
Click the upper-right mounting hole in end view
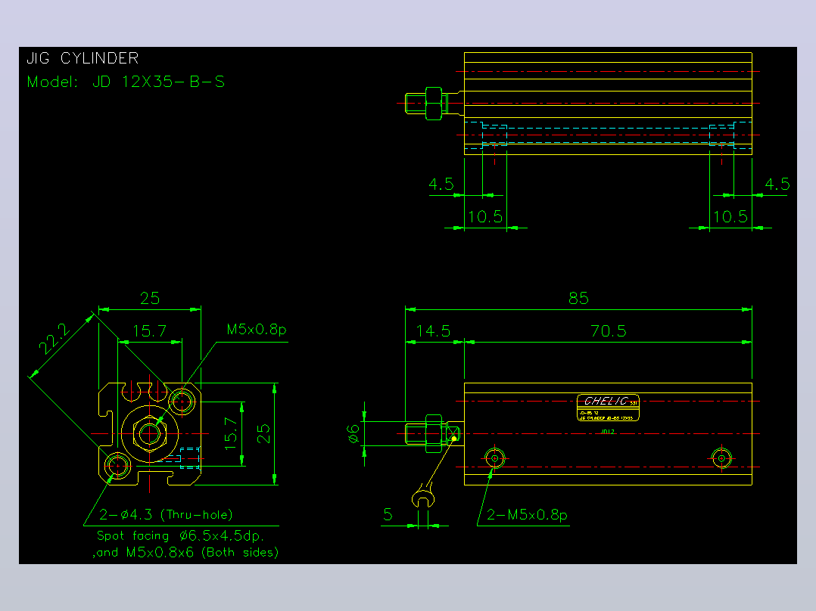[182, 402]
